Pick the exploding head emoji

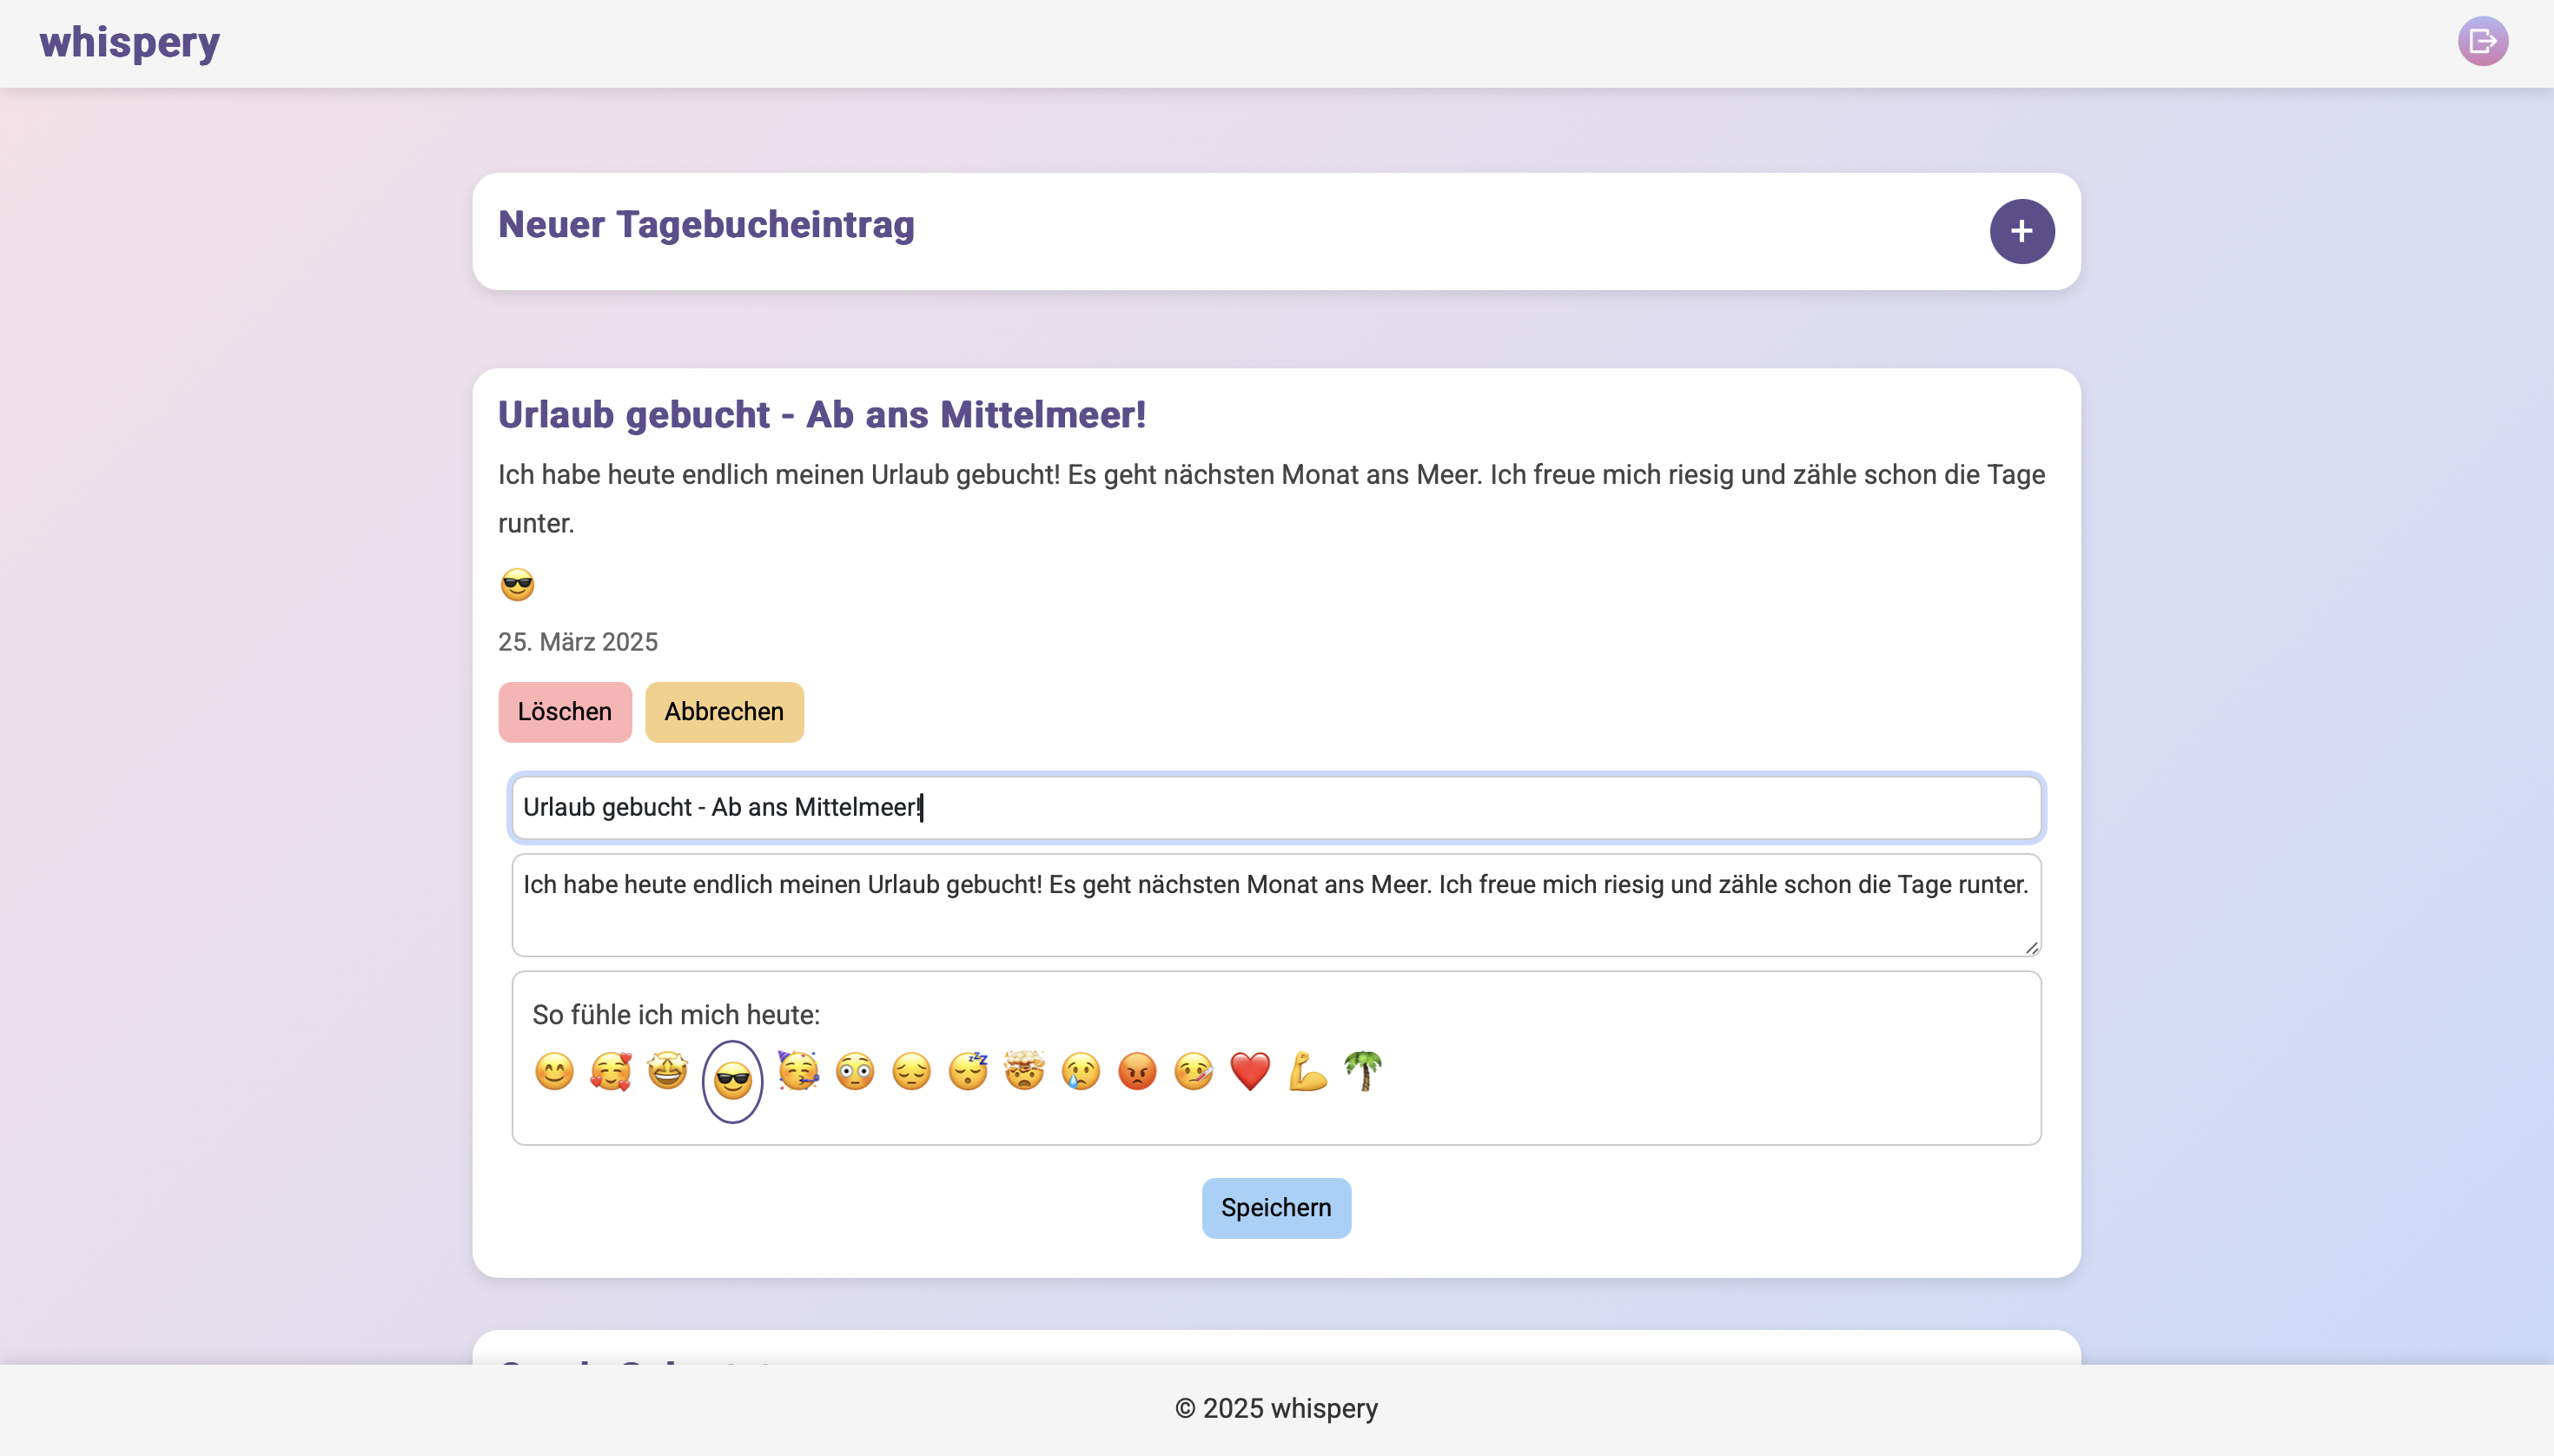pyautogui.click(x=1024, y=1071)
